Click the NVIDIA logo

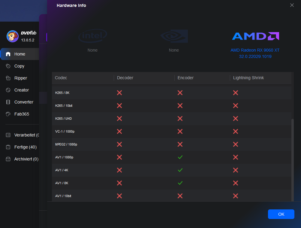174,36
